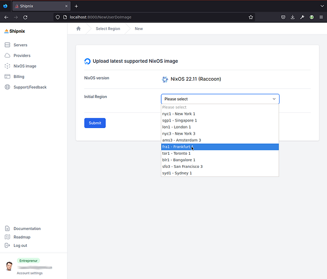Choose fra1 - Frankfurt 1 option
327x279 pixels.
(x=220, y=147)
